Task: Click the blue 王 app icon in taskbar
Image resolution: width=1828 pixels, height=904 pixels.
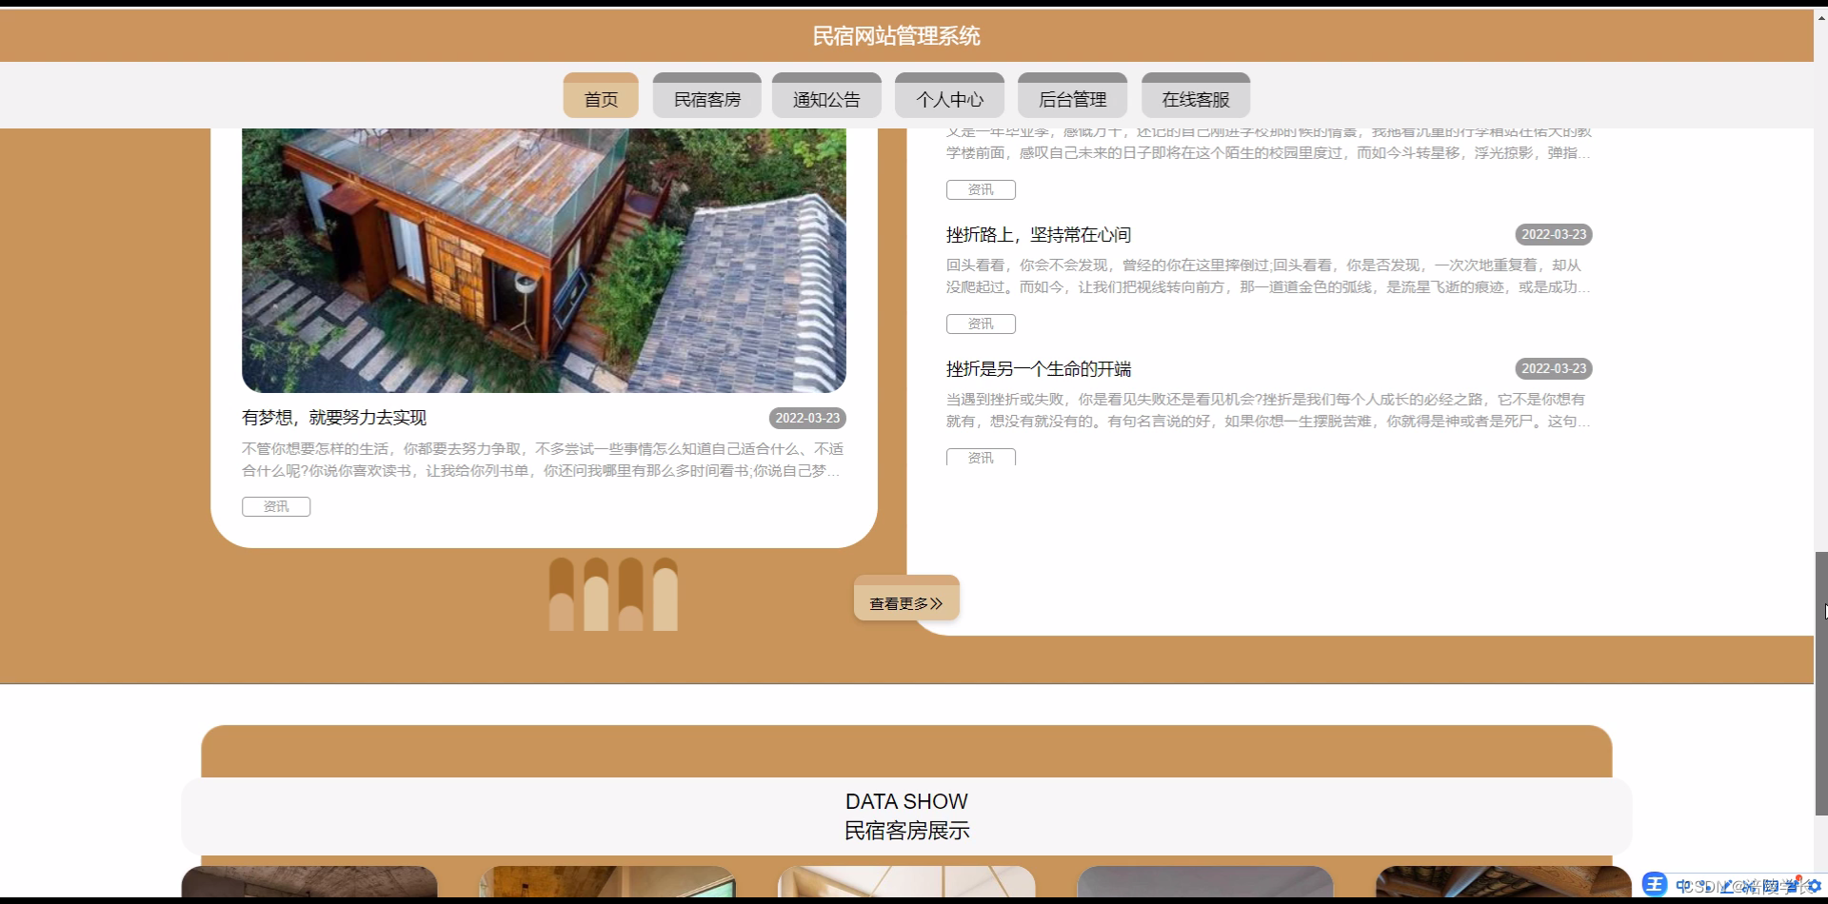Action: pyautogui.click(x=1655, y=885)
